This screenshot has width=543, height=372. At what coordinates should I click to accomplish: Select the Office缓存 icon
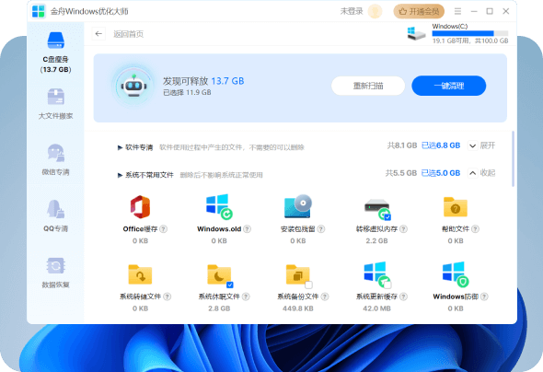[x=140, y=207]
